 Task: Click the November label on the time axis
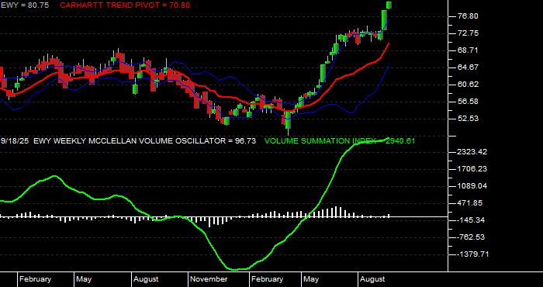209,279
